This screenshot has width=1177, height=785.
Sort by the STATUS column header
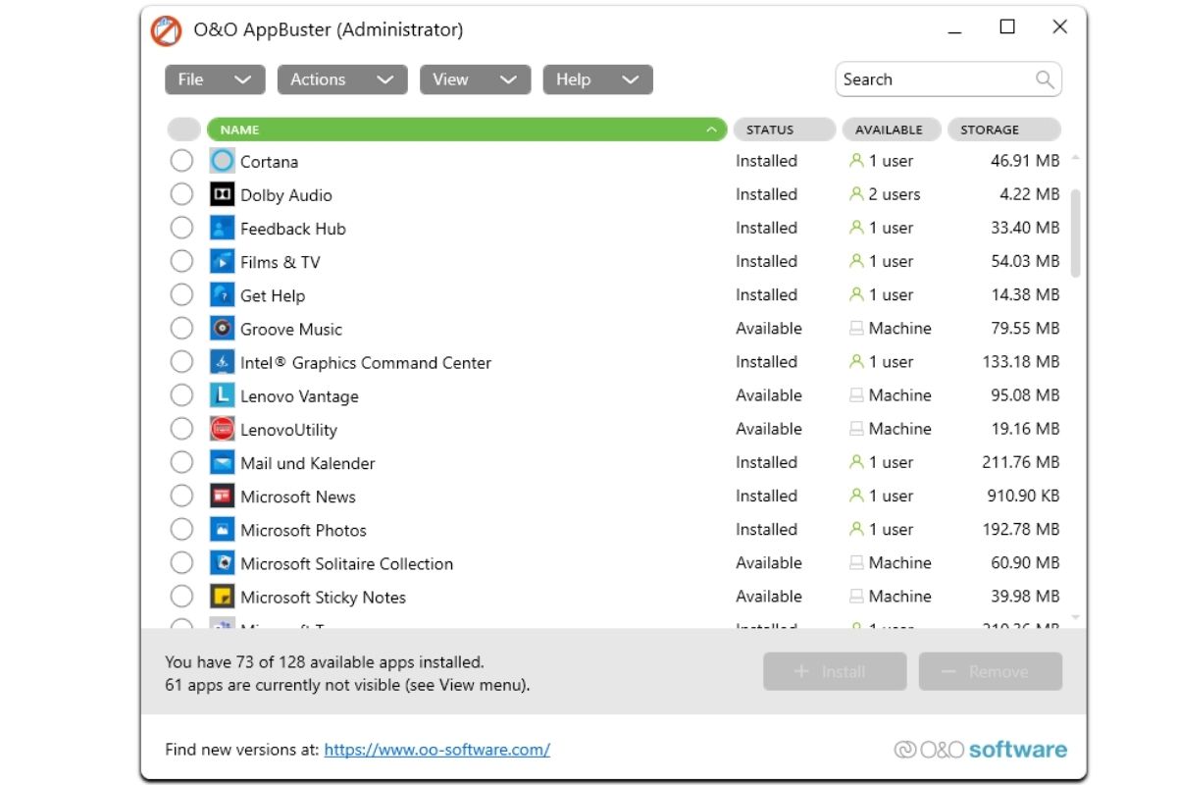785,130
